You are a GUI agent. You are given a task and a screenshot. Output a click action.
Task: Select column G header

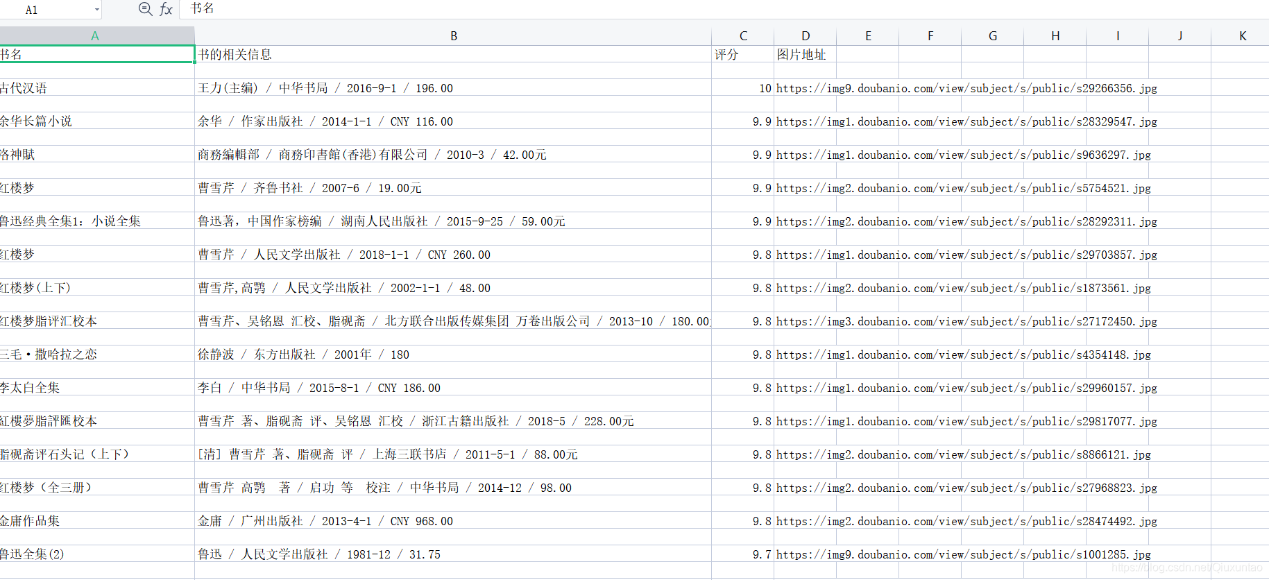[x=993, y=36]
